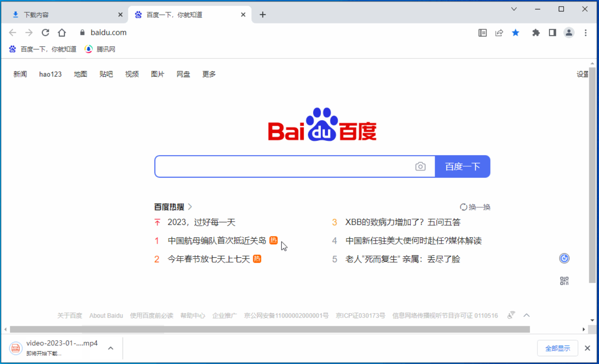Open the user profile avatar
This screenshot has height=364, width=599.
tap(569, 33)
